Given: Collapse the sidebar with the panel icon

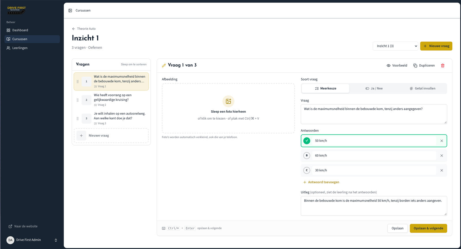Looking at the screenshot, I should (70, 11).
